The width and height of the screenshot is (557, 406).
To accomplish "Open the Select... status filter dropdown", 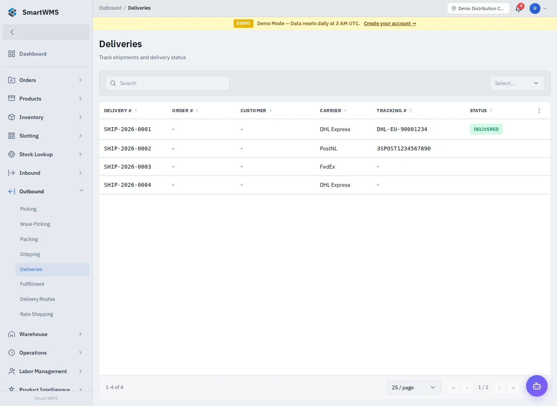I will [517, 83].
